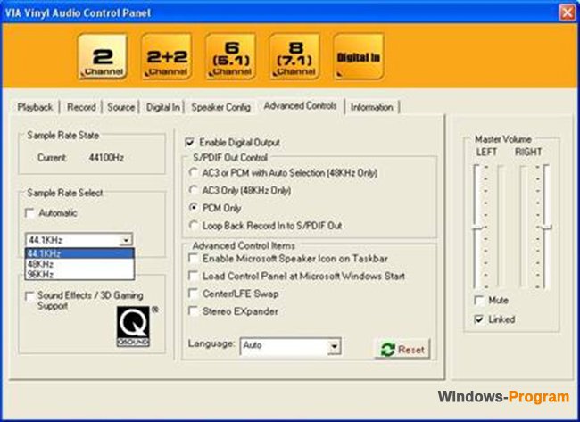The width and height of the screenshot is (580, 422).
Task: Click the LEFT master volume slider
Action: pyautogui.click(x=477, y=228)
